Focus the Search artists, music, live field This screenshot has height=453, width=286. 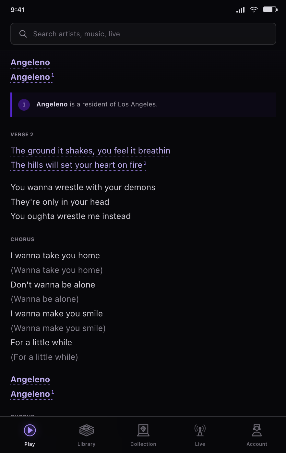[143, 34]
